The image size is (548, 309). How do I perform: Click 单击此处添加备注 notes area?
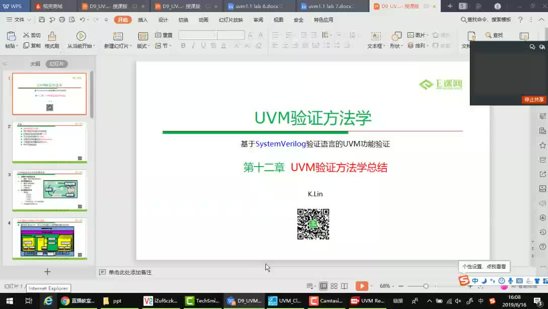click(x=130, y=272)
